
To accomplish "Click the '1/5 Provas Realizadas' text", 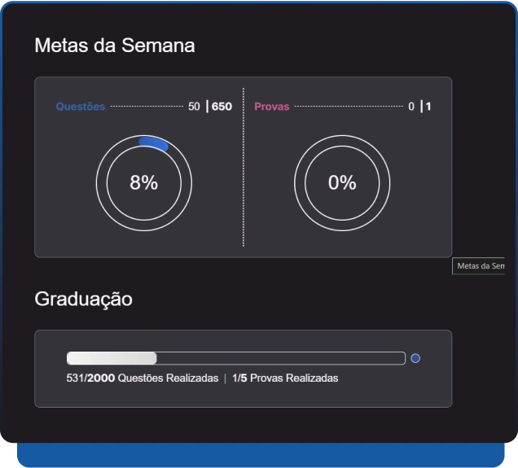I will [x=284, y=378].
